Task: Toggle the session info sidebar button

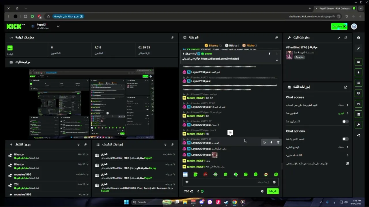Action: [359, 104]
